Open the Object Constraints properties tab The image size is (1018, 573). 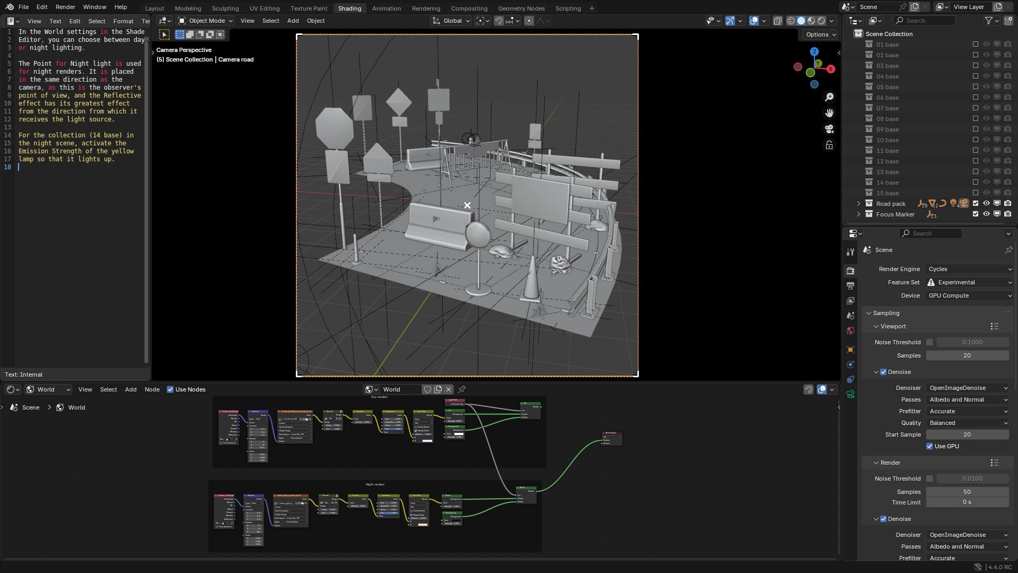(850, 379)
